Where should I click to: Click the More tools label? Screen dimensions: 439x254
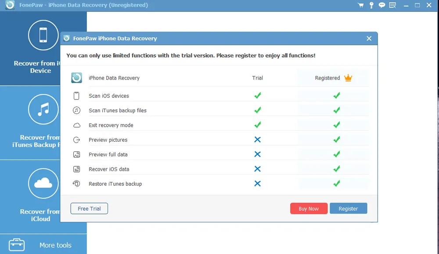pos(55,245)
